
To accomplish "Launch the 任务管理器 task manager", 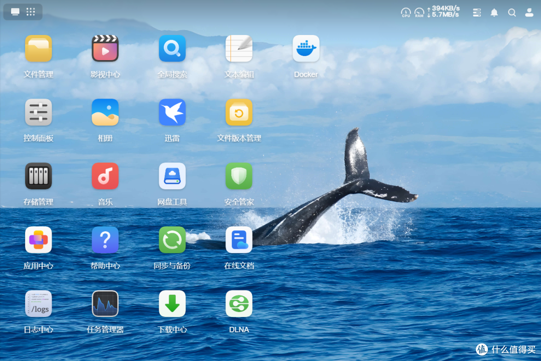I will coord(105,304).
